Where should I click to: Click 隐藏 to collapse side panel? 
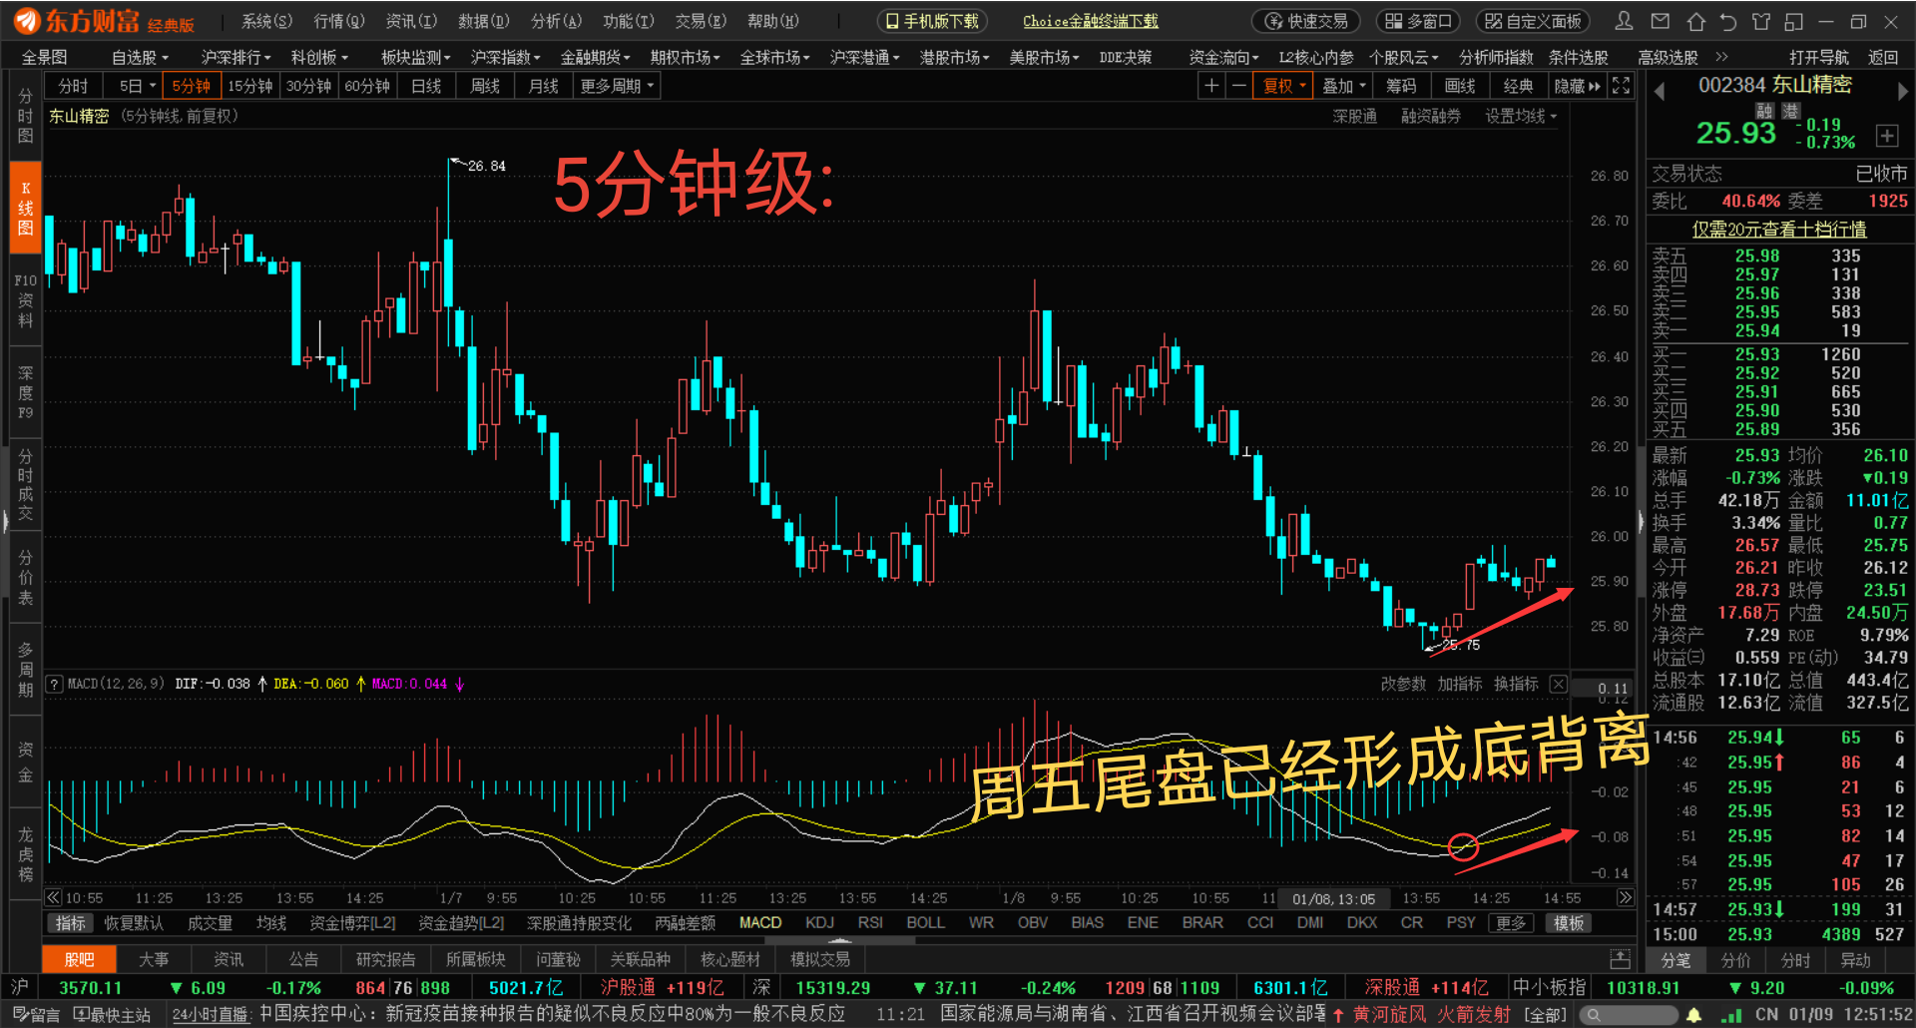[x=1577, y=86]
